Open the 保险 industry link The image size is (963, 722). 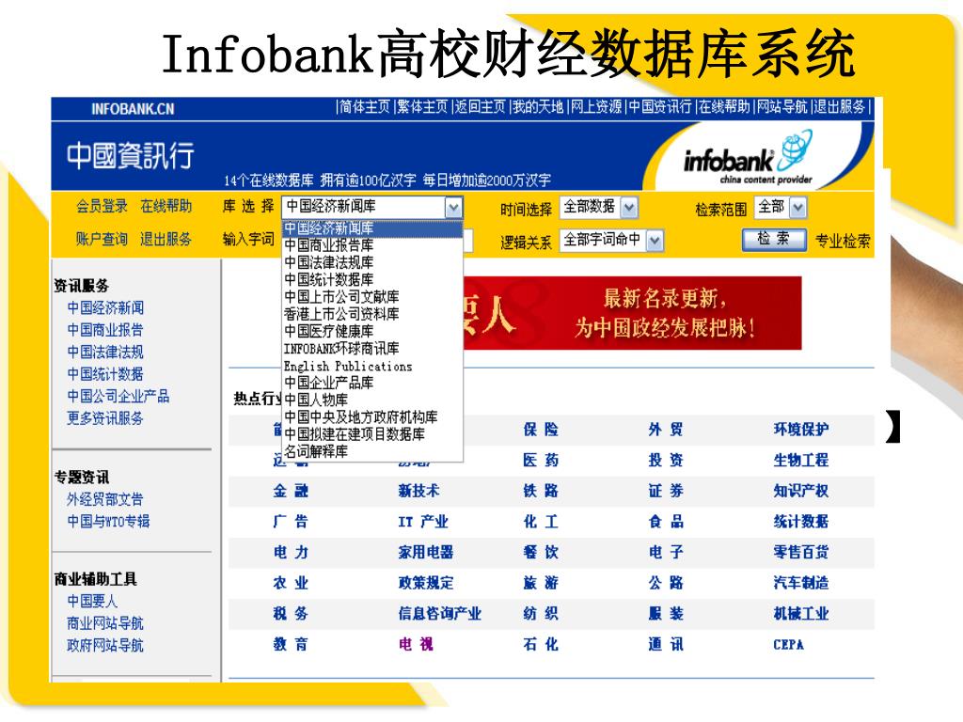pyautogui.click(x=541, y=429)
